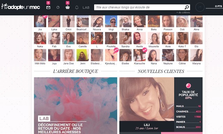Open Cricri's profile thumbnail
Image resolution: width=223 pixels, height=134 pixels.
click(68, 21)
